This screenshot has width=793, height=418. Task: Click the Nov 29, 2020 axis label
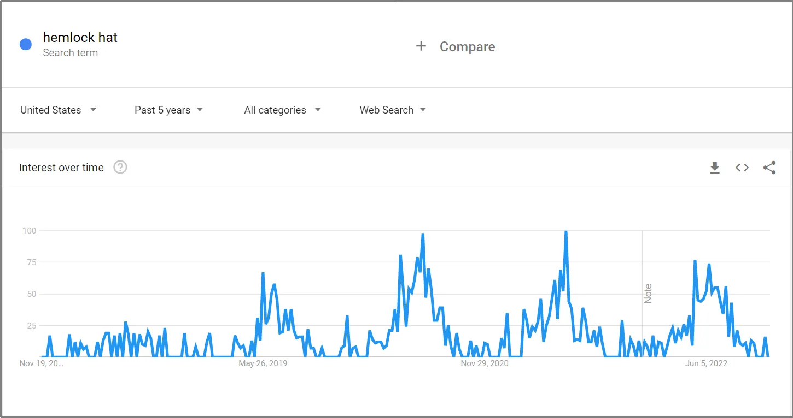(x=483, y=363)
